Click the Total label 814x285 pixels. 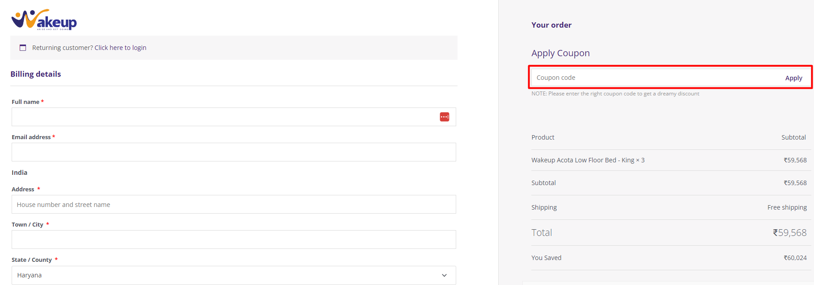click(x=542, y=232)
